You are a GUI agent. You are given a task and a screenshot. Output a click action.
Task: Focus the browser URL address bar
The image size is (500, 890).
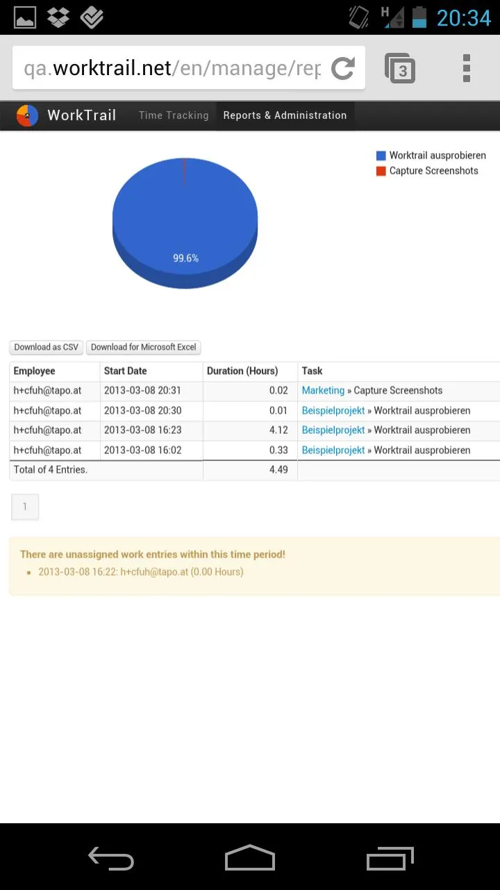172,68
